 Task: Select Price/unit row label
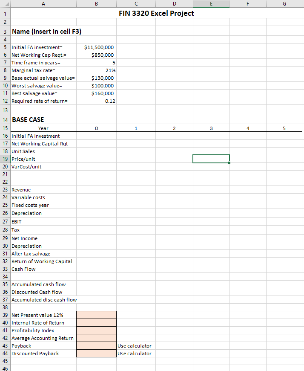(x=23, y=159)
